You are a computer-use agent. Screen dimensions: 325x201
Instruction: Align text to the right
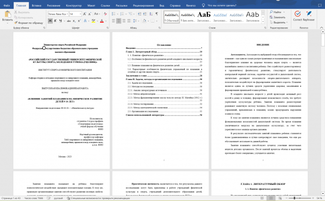(124, 20)
